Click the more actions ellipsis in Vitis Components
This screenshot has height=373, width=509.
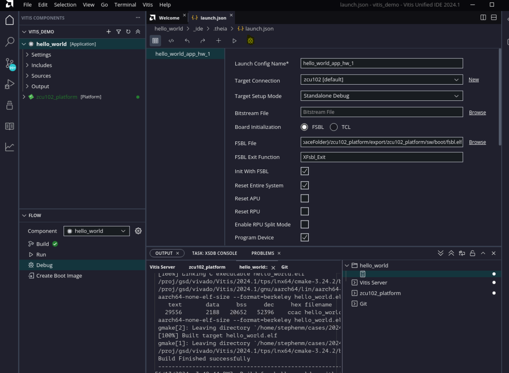138,18
